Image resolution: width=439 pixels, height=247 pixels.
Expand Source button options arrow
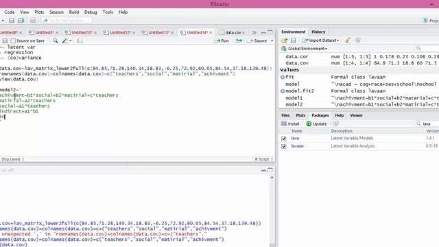(272, 41)
